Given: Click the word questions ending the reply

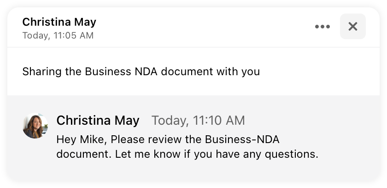Looking at the screenshot, I should click(292, 155).
